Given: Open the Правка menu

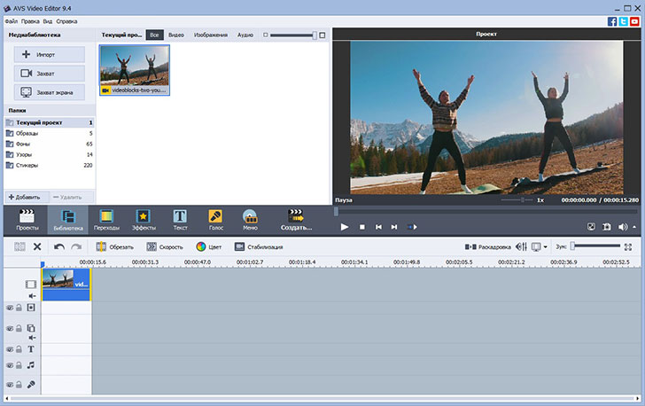Looking at the screenshot, I should click(29, 20).
